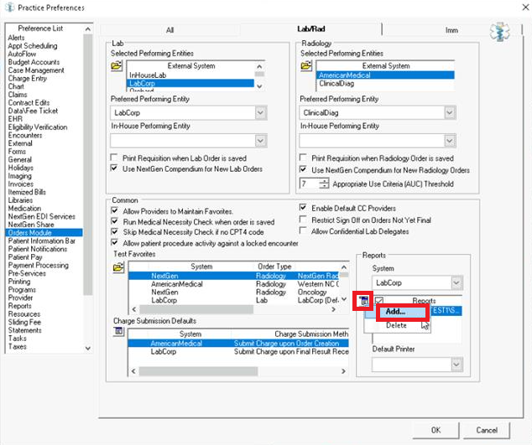
Task: Open Lab performing entities folder icon
Action: tap(117, 65)
